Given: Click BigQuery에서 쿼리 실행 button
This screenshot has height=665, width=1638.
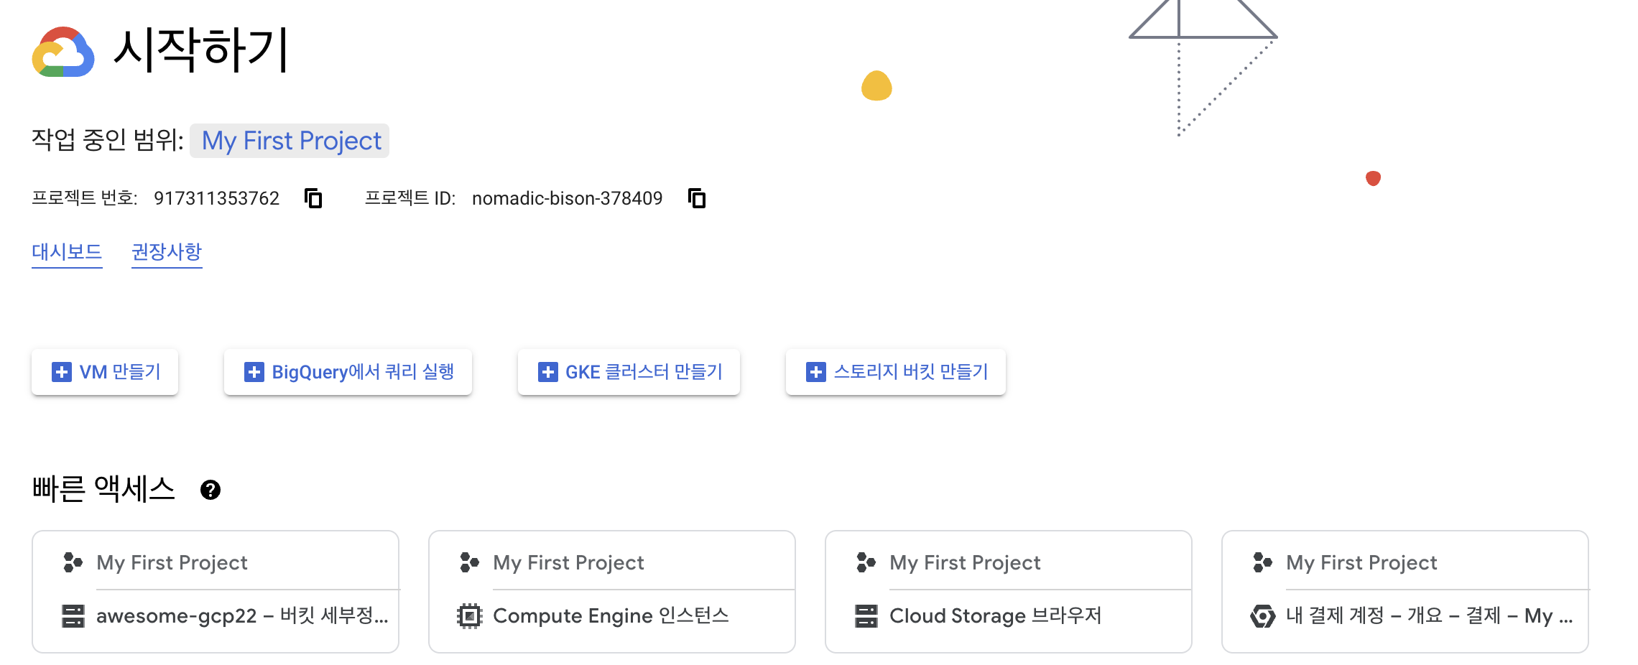Looking at the screenshot, I should (x=348, y=372).
